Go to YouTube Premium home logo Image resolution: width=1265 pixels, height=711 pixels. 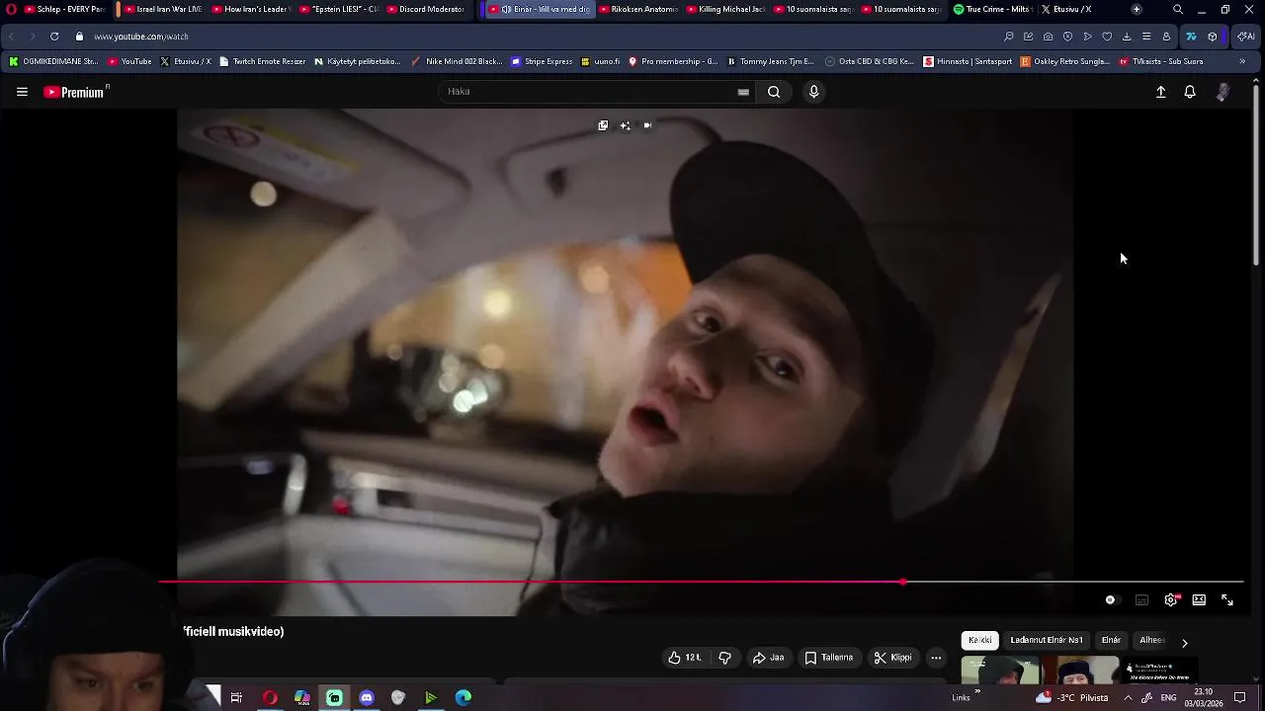coord(76,92)
